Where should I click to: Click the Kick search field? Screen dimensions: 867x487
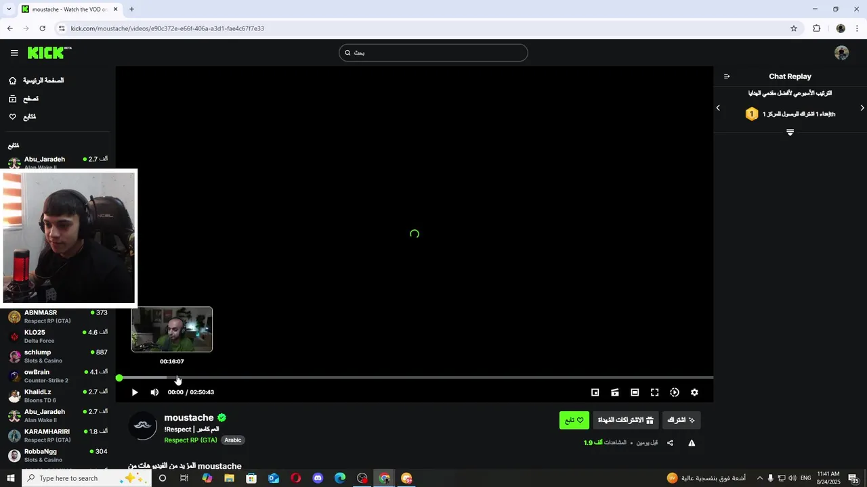pos(433,53)
